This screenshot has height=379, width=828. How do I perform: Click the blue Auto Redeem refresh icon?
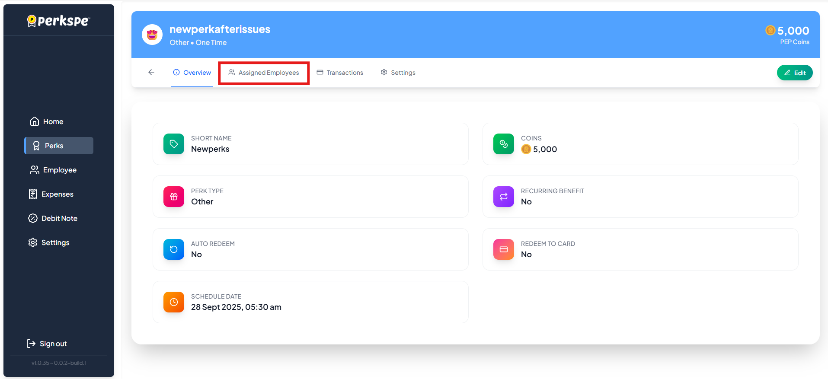pos(174,249)
